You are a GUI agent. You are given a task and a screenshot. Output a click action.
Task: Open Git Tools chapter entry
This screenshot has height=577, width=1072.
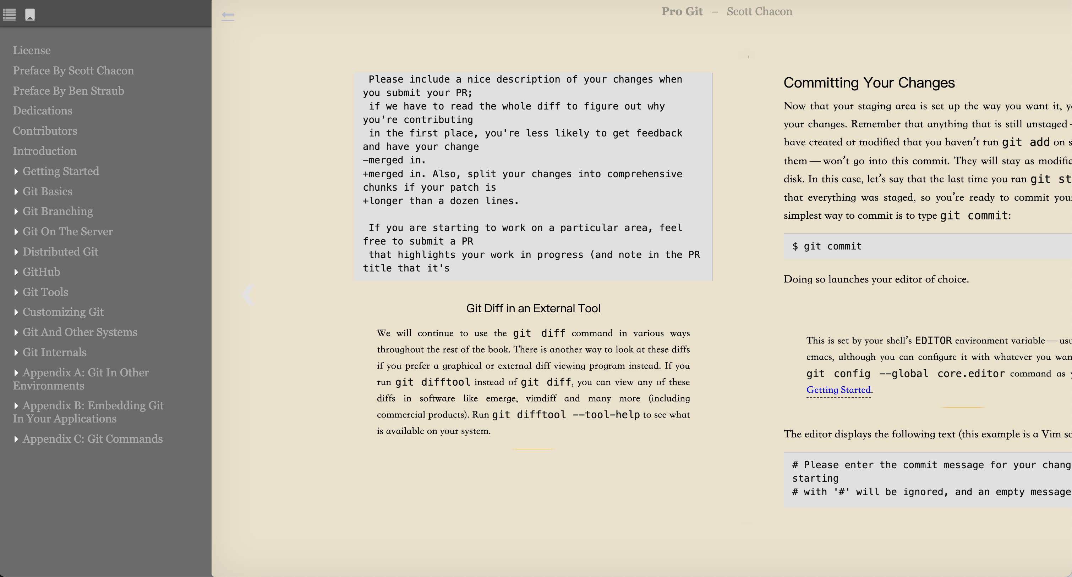pyautogui.click(x=45, y=292)
